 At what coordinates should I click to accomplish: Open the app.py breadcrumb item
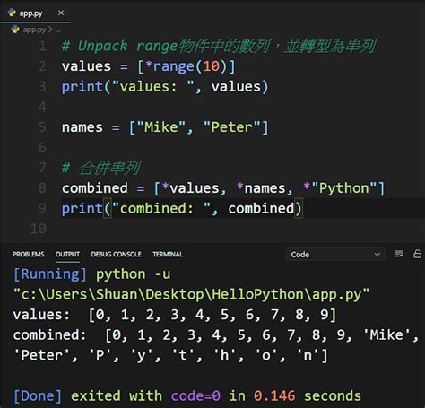tap(34, 30)
